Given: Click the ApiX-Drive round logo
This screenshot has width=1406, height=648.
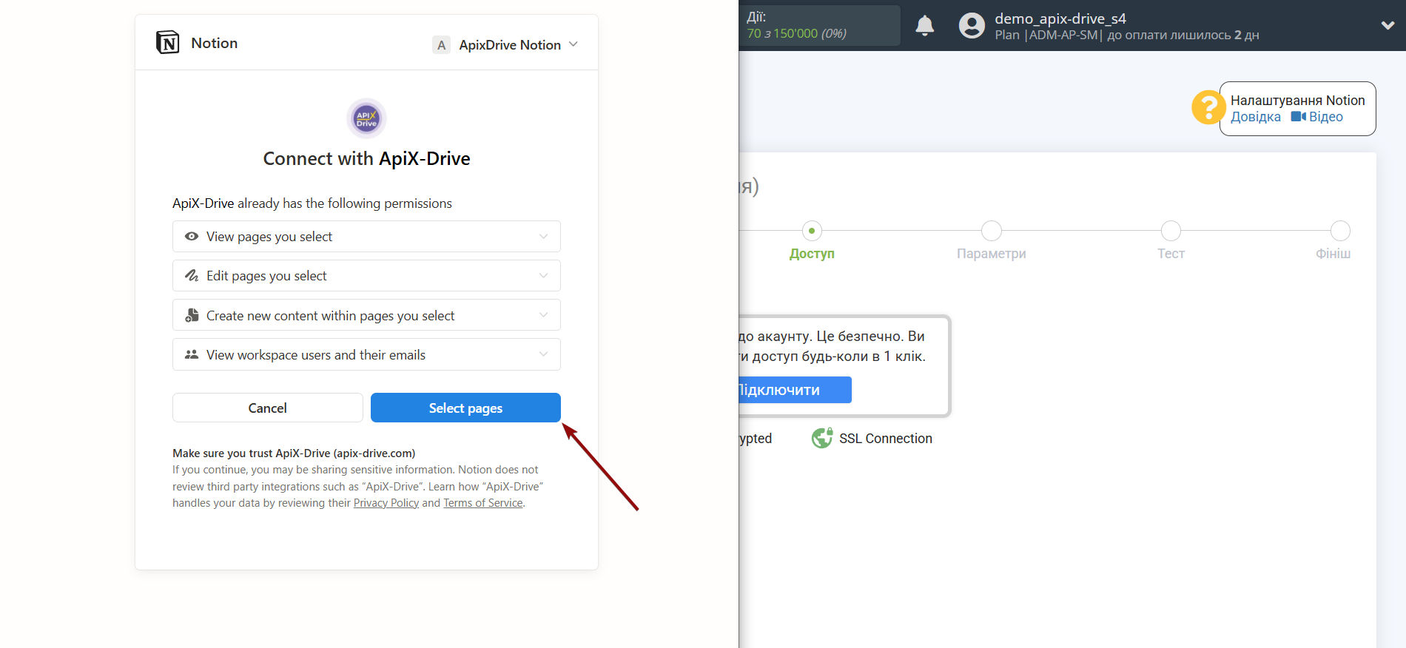Looking at the screenshot, I should pyautogui.click(x=366, y=118).
